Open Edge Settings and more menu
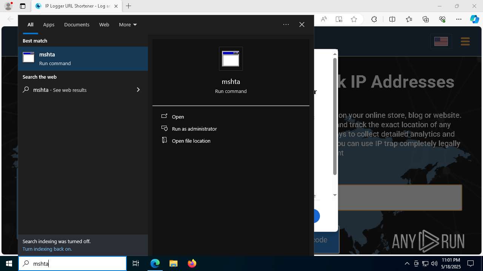This screenshot has width=483, height=271. click(459, 20)
